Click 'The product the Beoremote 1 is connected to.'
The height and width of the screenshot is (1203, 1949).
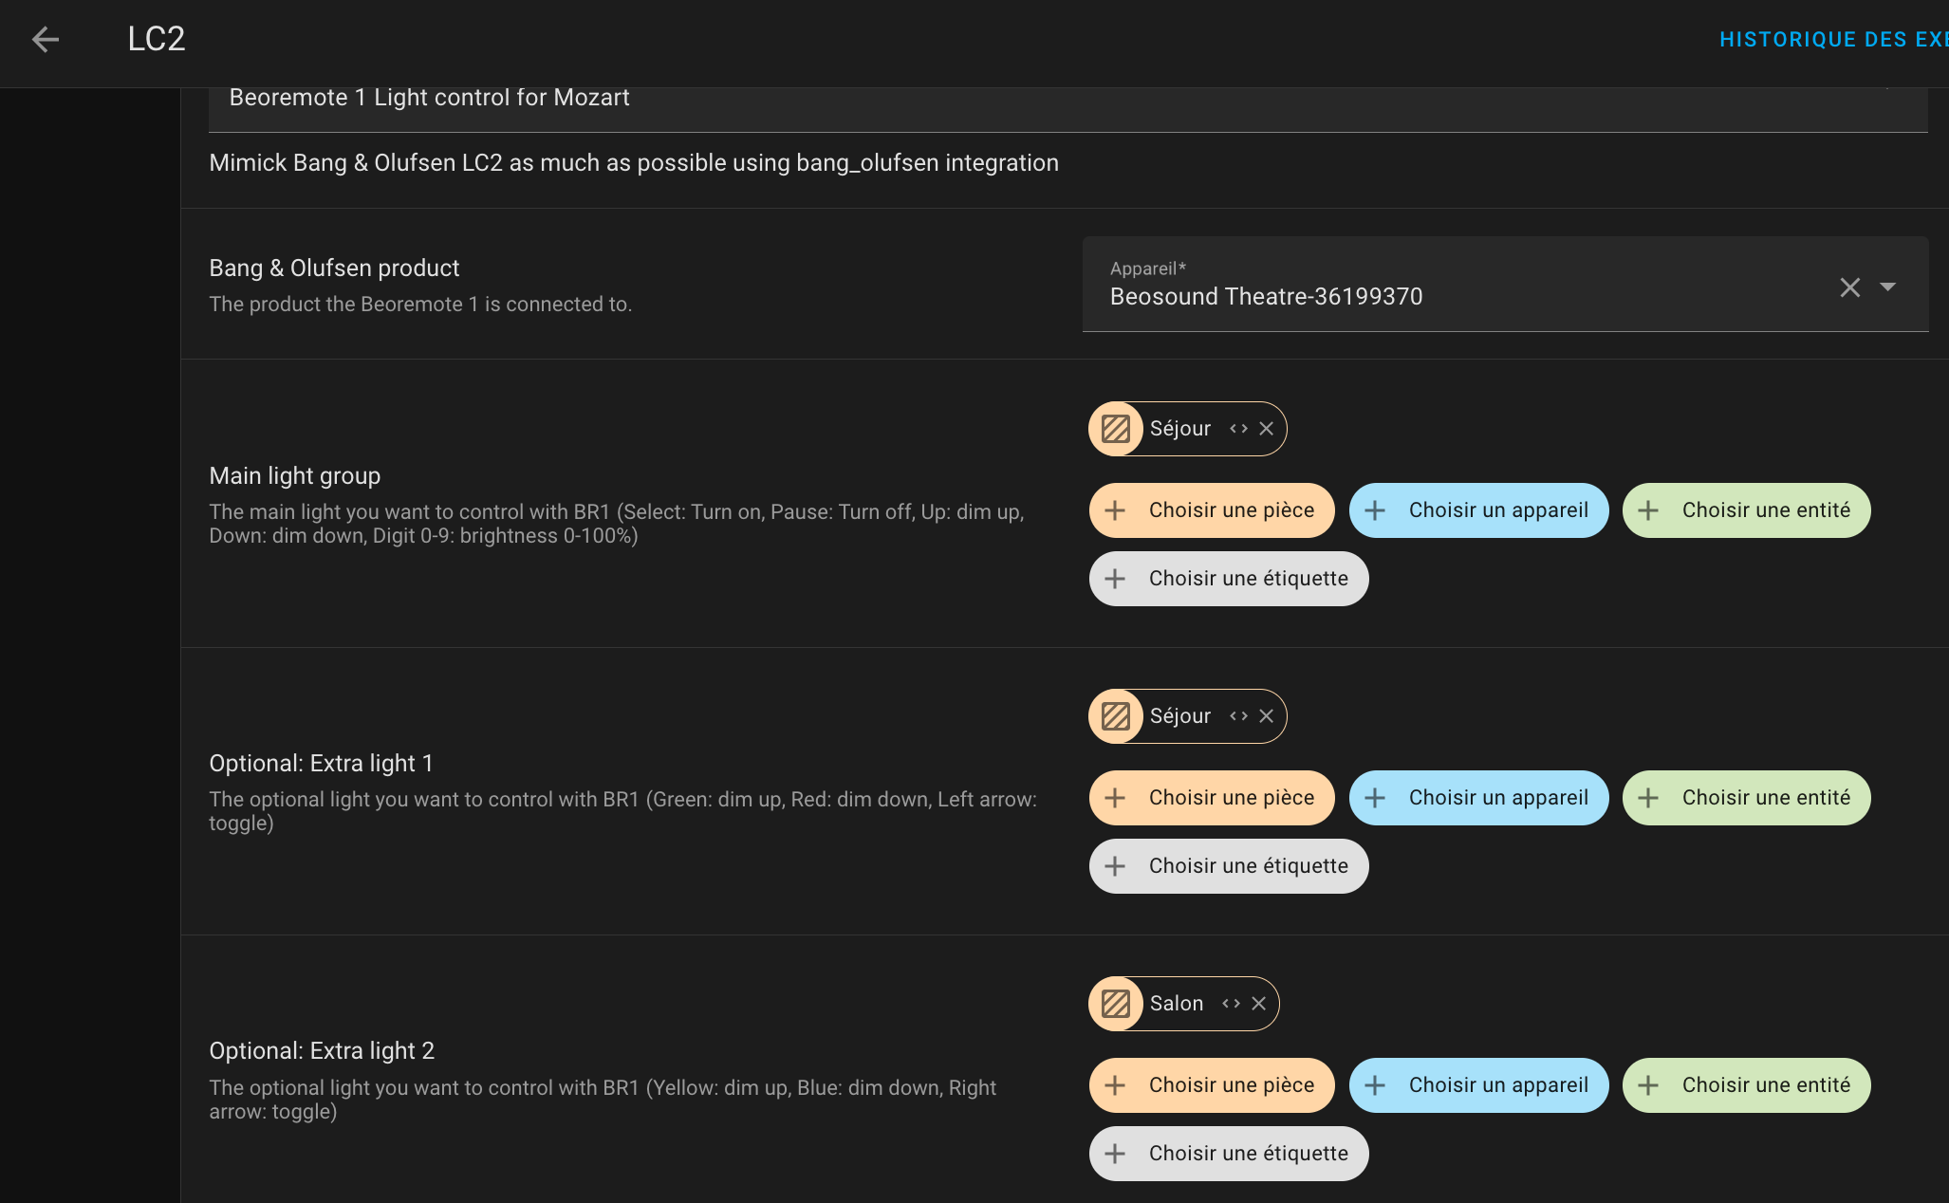pos(420,305)
